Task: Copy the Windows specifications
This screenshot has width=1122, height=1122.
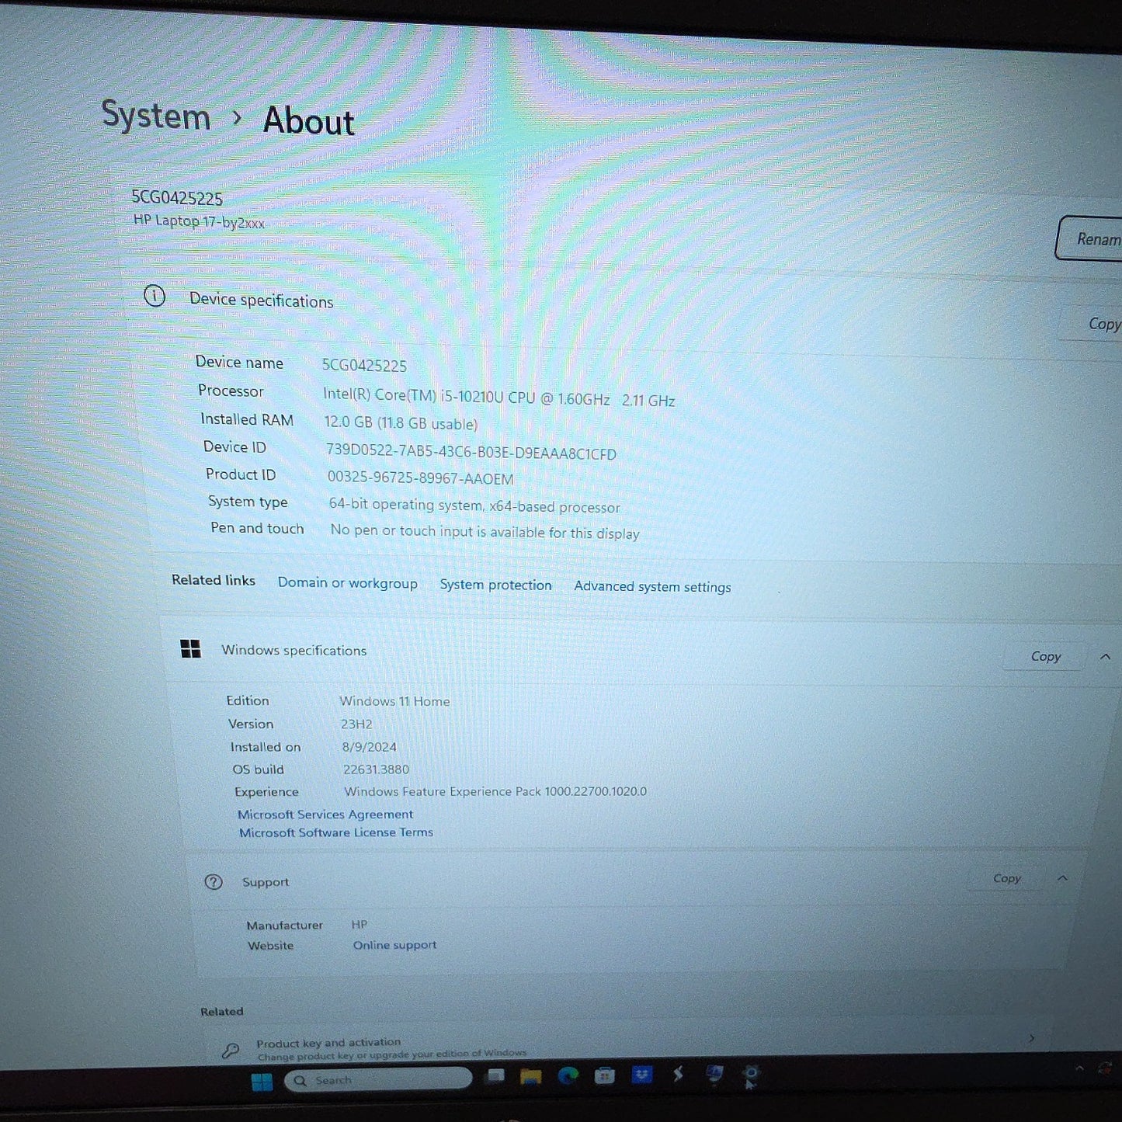Action: click(x=1045, y=656)
